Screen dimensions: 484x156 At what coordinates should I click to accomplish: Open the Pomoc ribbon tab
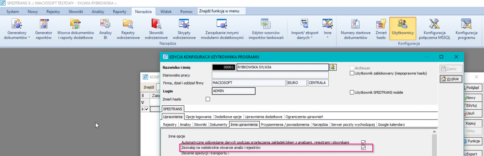(x=186, y=12)
